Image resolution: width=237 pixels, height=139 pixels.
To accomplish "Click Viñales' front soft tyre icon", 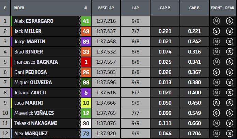I will (x=216, y=113).
